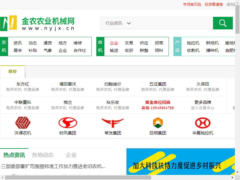Open the 华夏拖拉机 brand logo

click(x=203, y=123)
